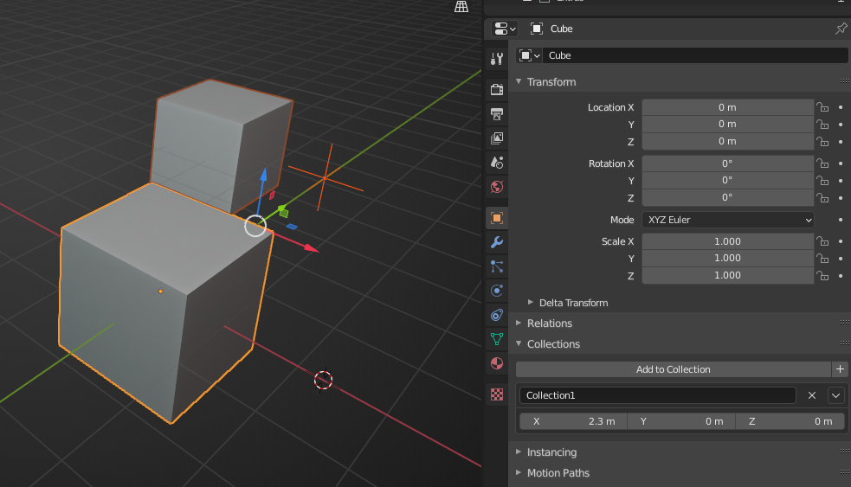Click the Add to Collection button
The image size is (851, 487).
[673, 369]
